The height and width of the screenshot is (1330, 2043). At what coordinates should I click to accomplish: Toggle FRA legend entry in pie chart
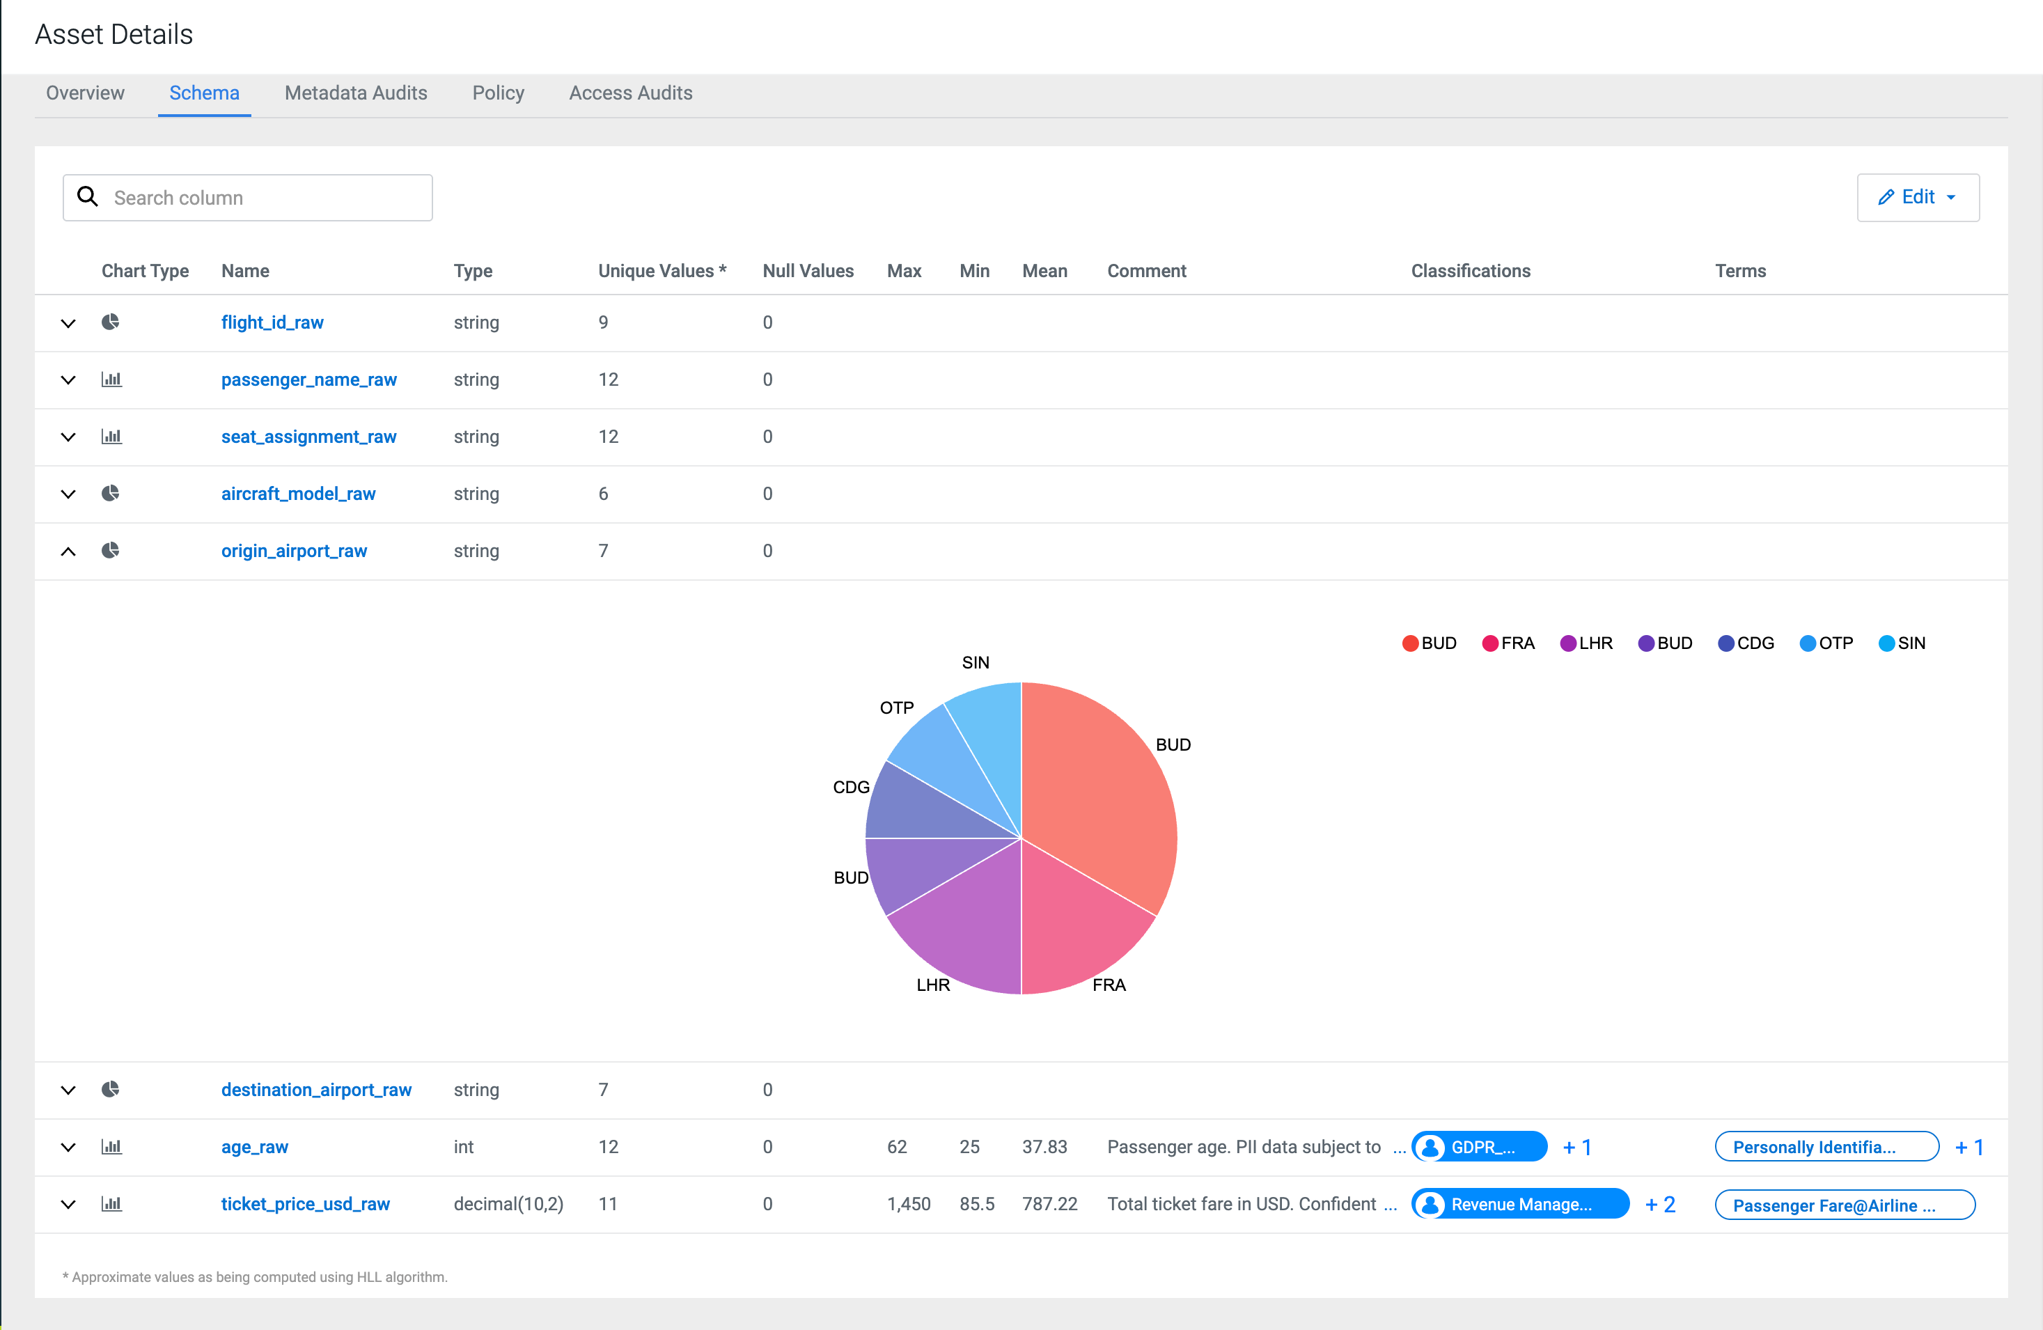point(1508,643)
